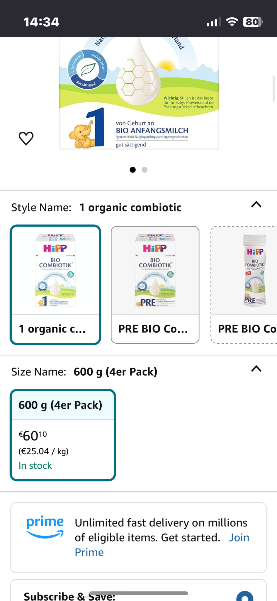Choose the PRE BIO Combiotik bottle style
The height and width of the screenshot is (601, 277).
click(244, 285)
